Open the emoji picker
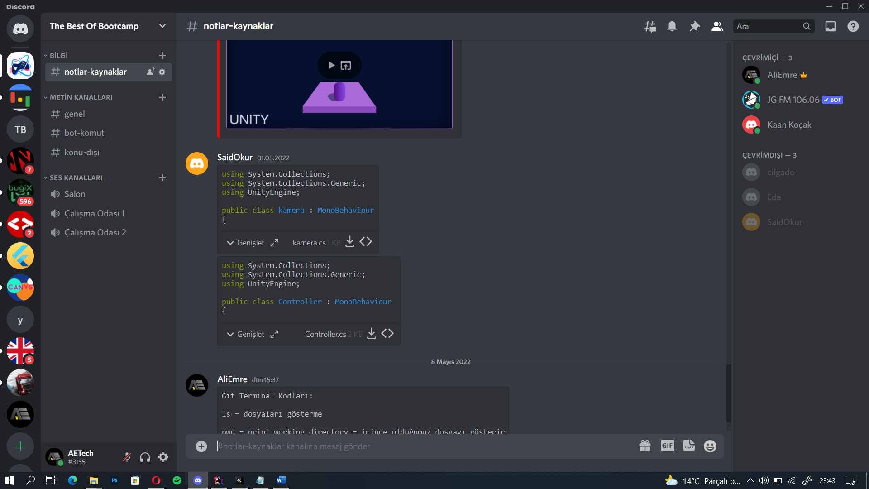Screen dimensions: 869x489 710,446
